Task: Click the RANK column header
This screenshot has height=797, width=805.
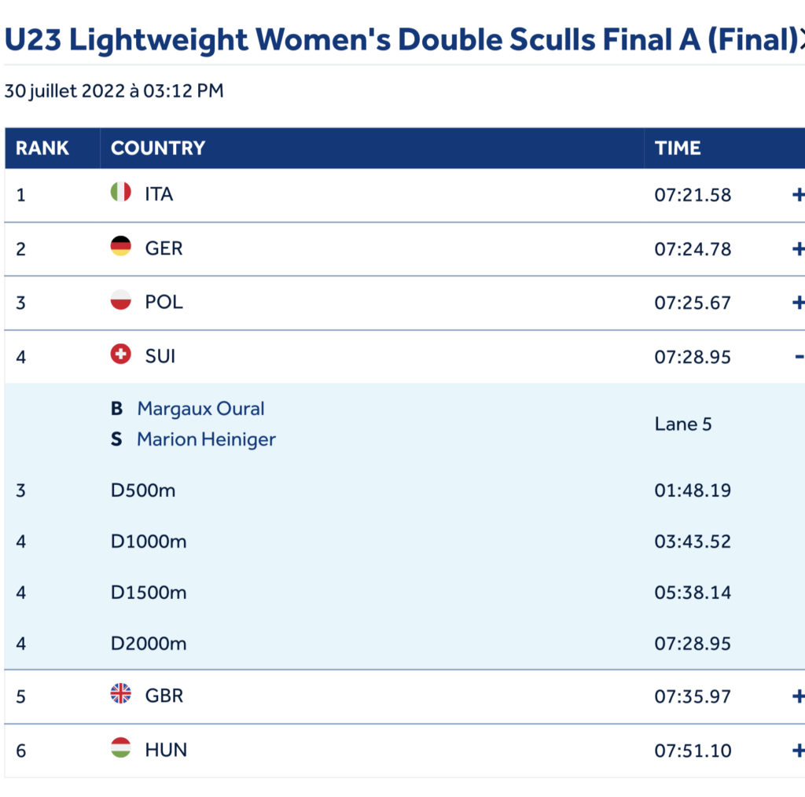Action: point(42,149)
